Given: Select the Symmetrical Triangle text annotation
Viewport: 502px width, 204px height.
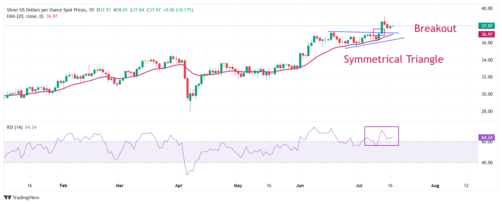Looking at the screenshot, I should 394,59.
